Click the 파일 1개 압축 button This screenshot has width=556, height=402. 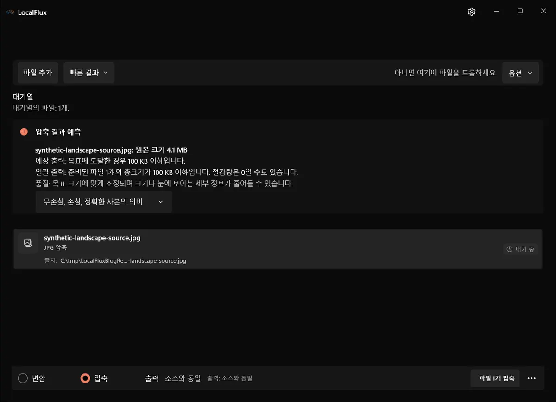[495, 378]
